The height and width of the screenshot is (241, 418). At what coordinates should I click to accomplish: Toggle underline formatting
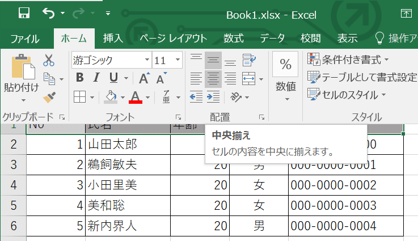coord(114,78)
